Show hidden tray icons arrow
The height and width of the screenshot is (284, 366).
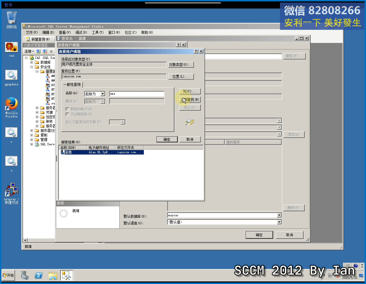[x=324, y=275]
